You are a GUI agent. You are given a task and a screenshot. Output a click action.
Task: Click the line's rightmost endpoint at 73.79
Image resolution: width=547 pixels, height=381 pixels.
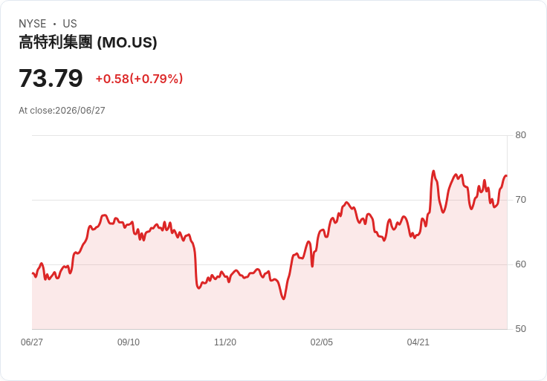[506, 176]
